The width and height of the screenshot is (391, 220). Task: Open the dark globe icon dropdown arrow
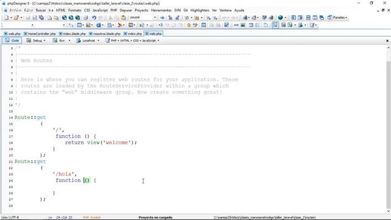coord(285,18)
